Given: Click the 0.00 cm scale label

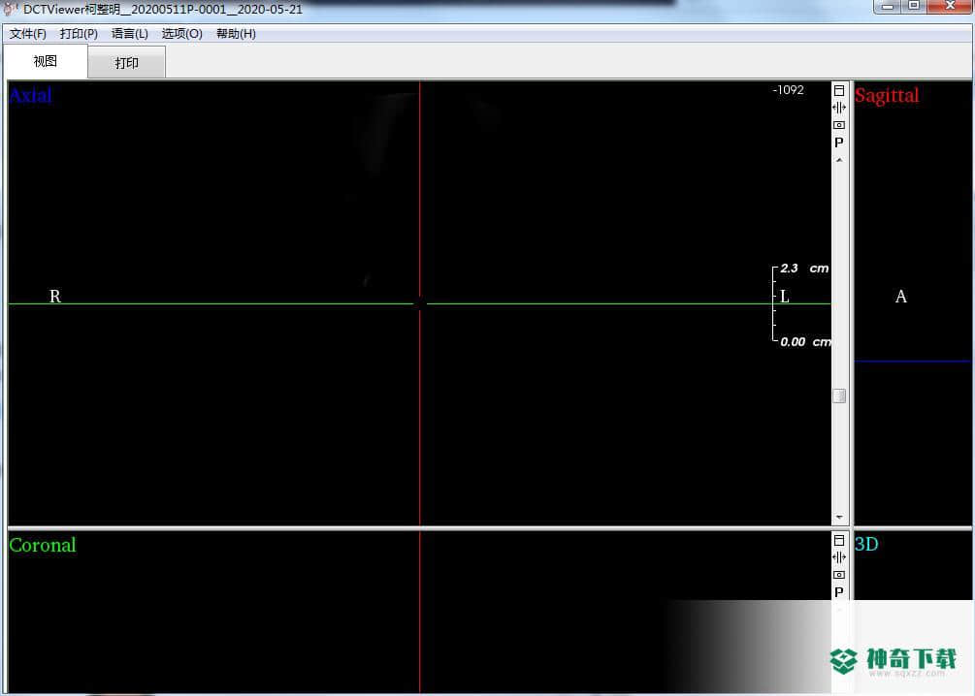Looking at the screenshot, I should (806, 342).
